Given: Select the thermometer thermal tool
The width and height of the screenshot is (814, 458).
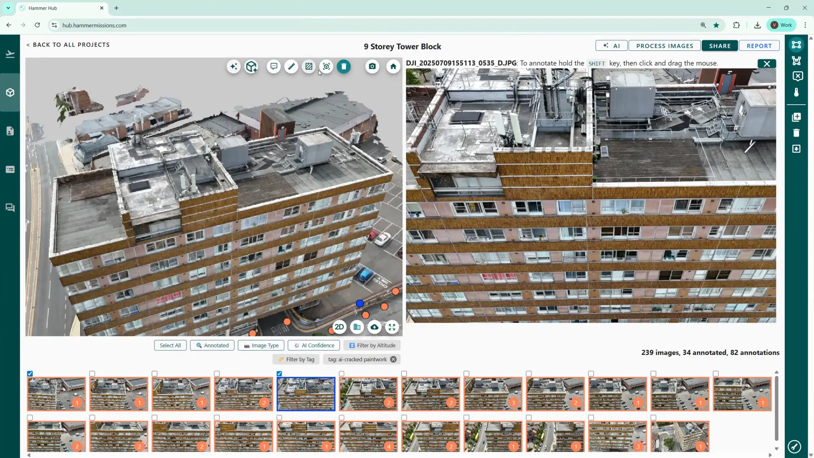Looking at the screenshot, I should click(x=796, y=92).
